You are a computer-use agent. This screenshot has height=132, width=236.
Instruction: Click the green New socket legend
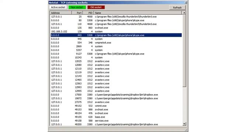[77, 7]
